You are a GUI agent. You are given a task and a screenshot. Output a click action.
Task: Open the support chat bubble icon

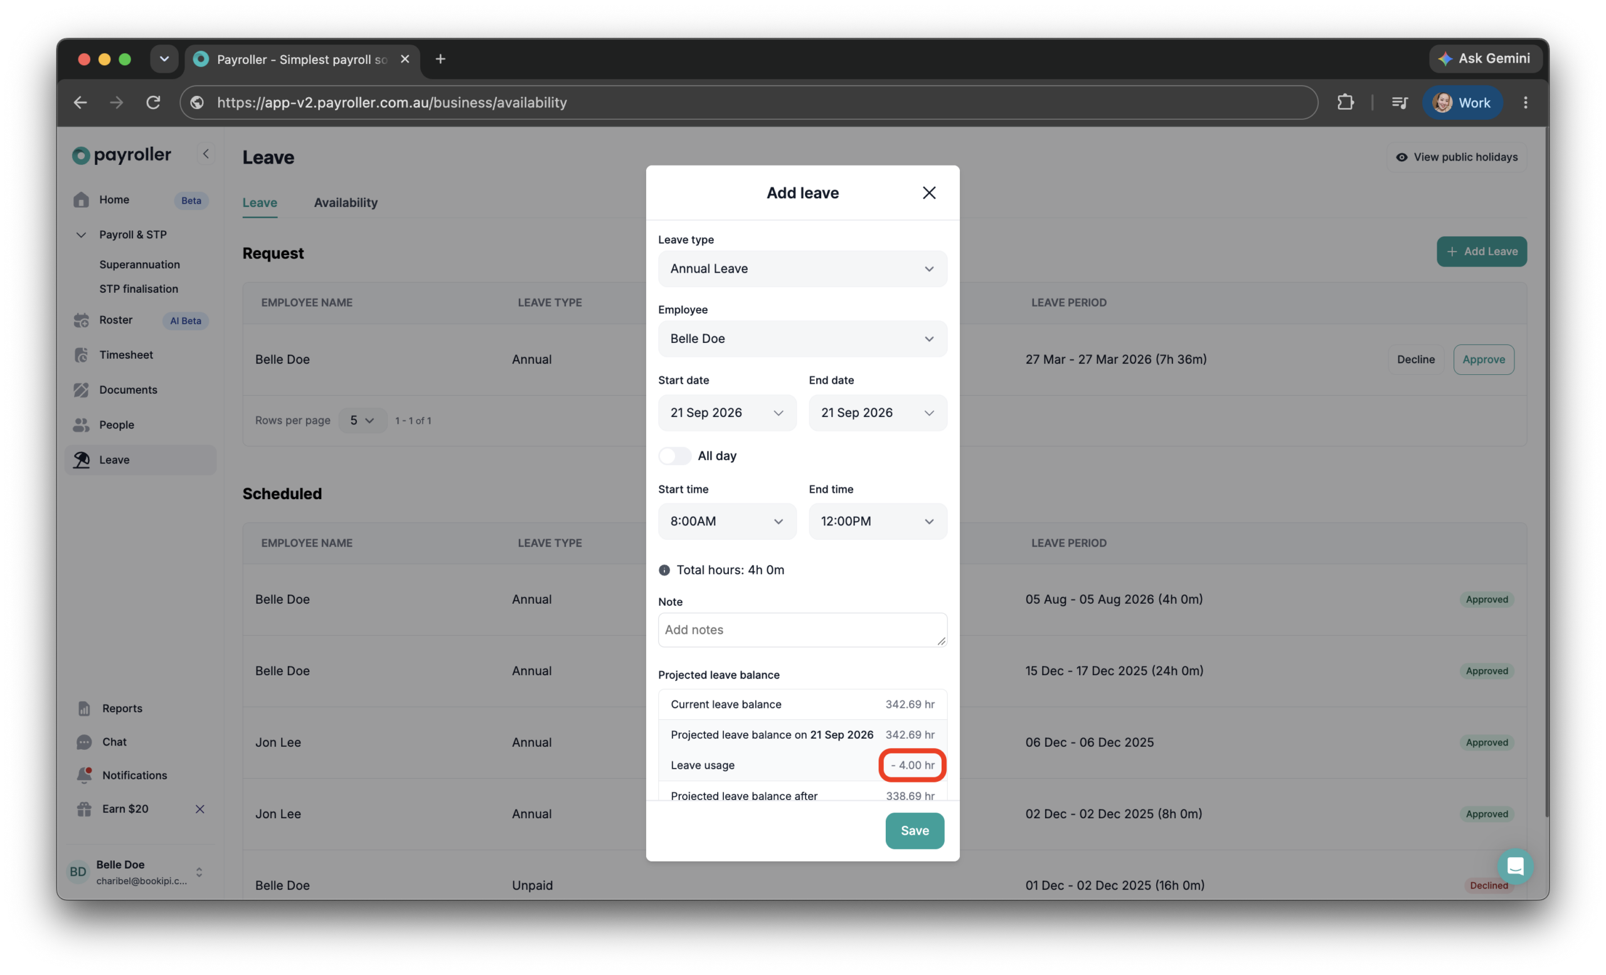[1514, 867]
